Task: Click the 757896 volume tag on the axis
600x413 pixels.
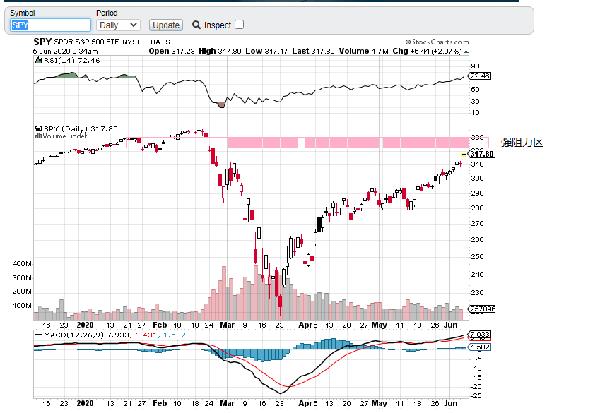Action: (482, 309)
